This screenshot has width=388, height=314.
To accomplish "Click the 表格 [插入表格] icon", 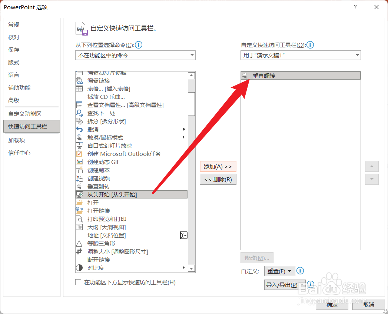I will [79, 88].
